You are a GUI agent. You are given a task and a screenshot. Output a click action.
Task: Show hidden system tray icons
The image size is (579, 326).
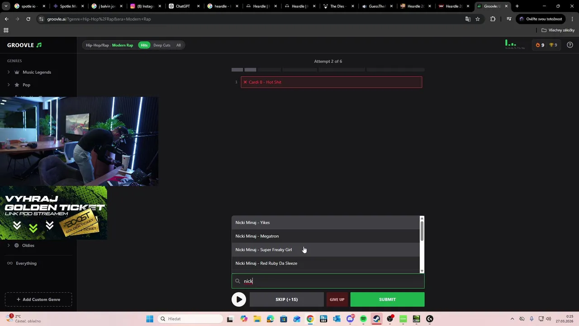point(512,319)
